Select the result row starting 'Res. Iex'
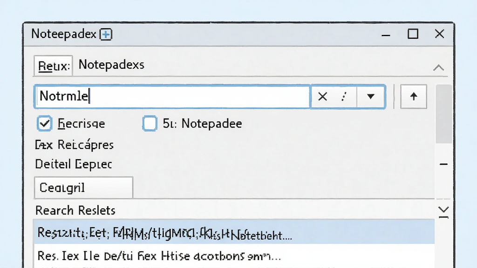Viewport: 477px width, 268px height. [x=234, y=255]
